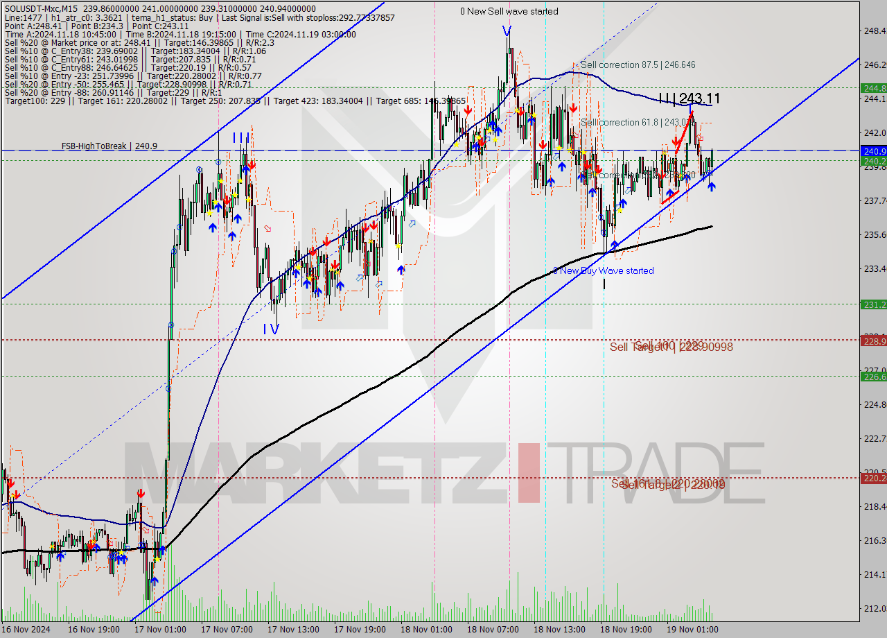Click the '17 Nov 01:00' time axis label
887x638 pixels.
pos(160,630)
